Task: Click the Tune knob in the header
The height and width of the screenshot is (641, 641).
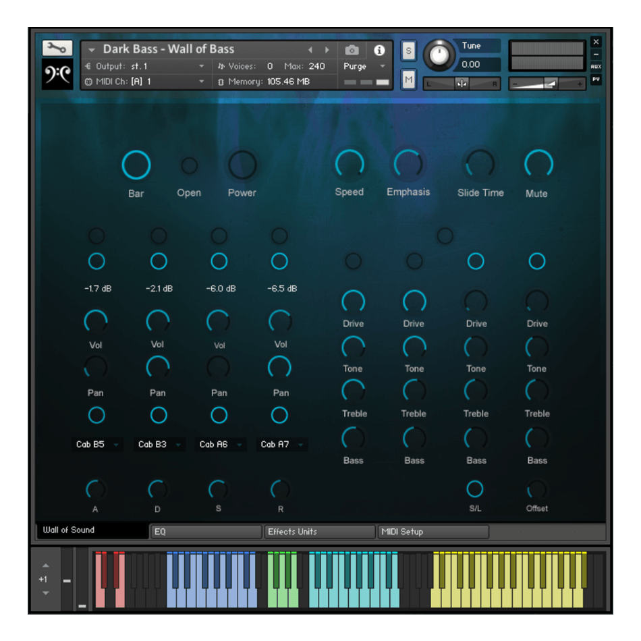Action: pyautogui.click(x=439, y=55)
